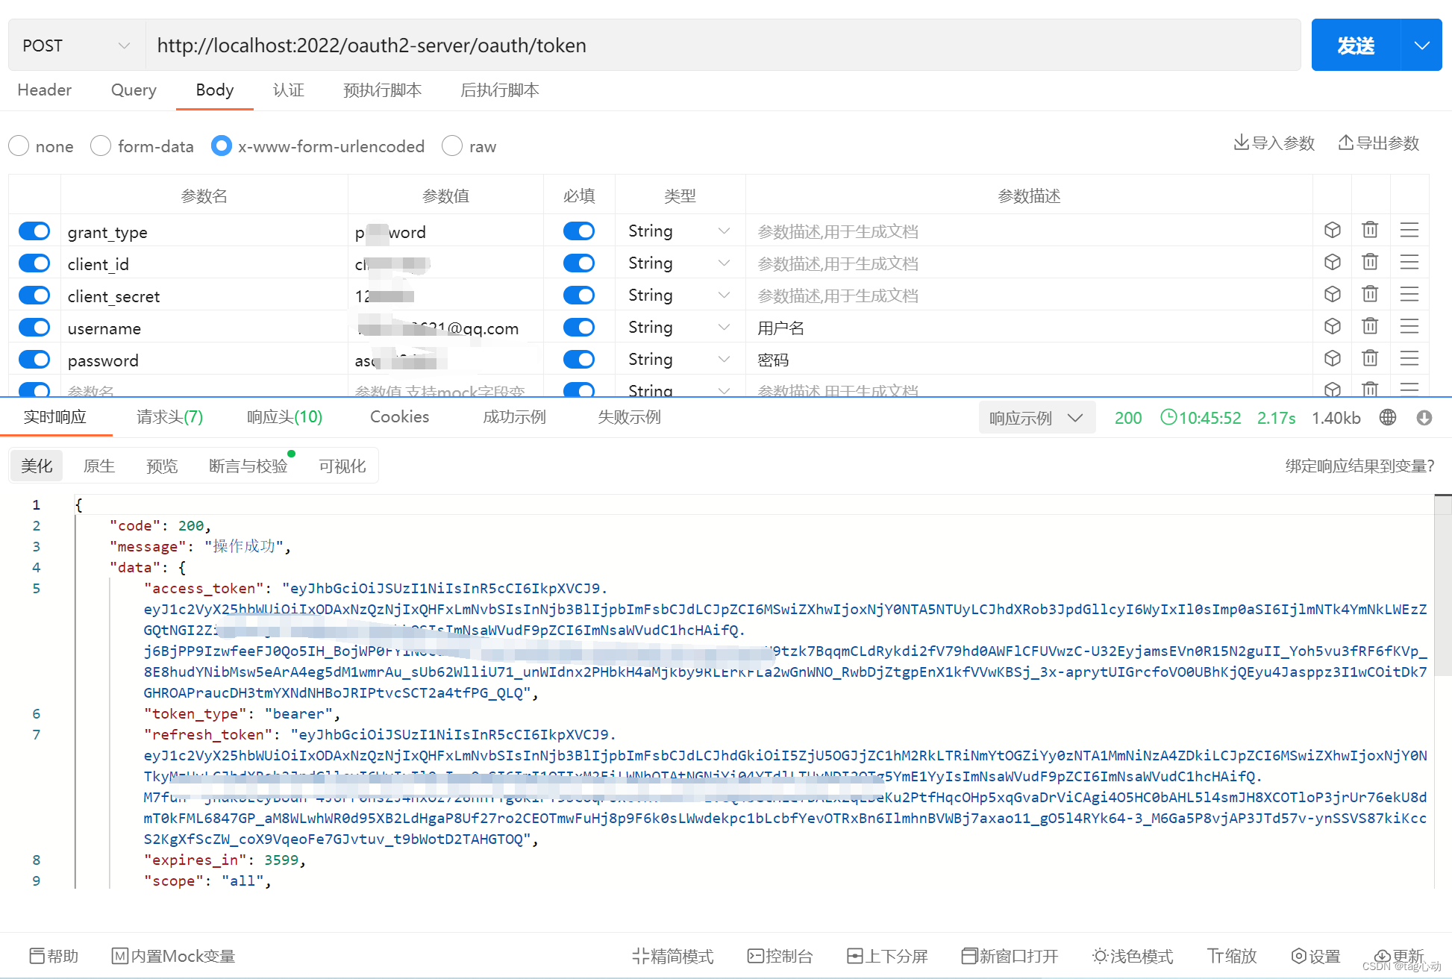The image size is (1452, 979).
Task: Click 绑定响应结果到变量 link
Action: pyautogui.click(x=1359, y=466)
